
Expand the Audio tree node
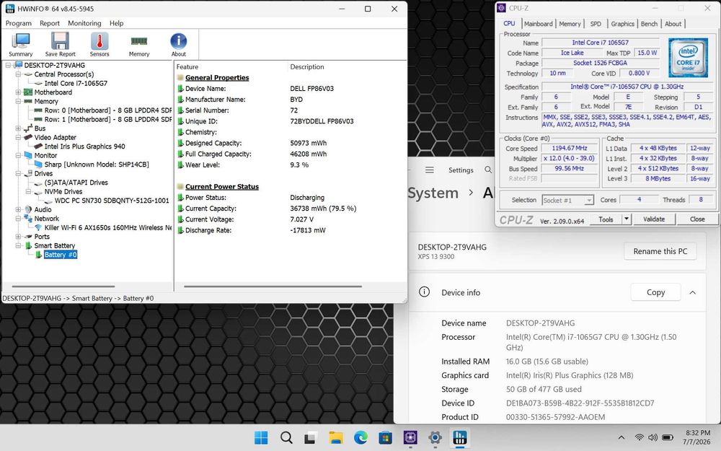pyautogui.click(x=18, y=209)
